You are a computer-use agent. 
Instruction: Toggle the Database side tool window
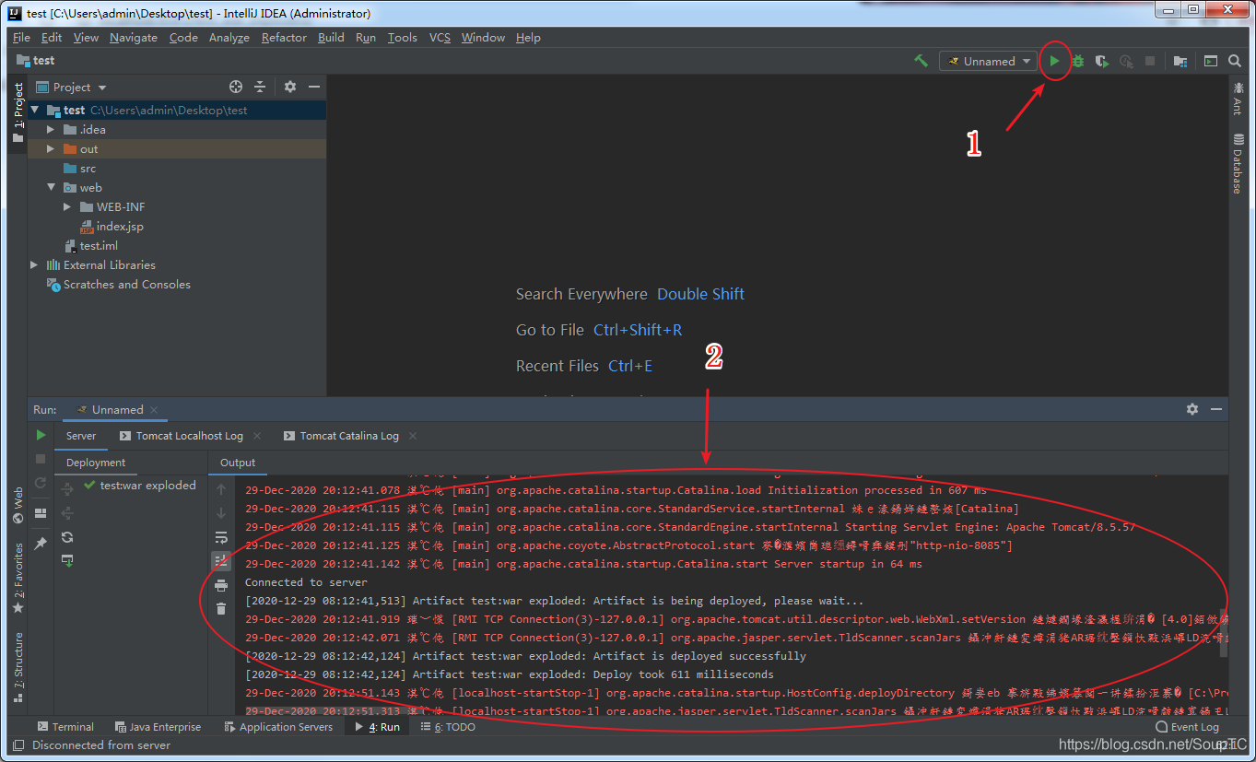point(1238,163)
